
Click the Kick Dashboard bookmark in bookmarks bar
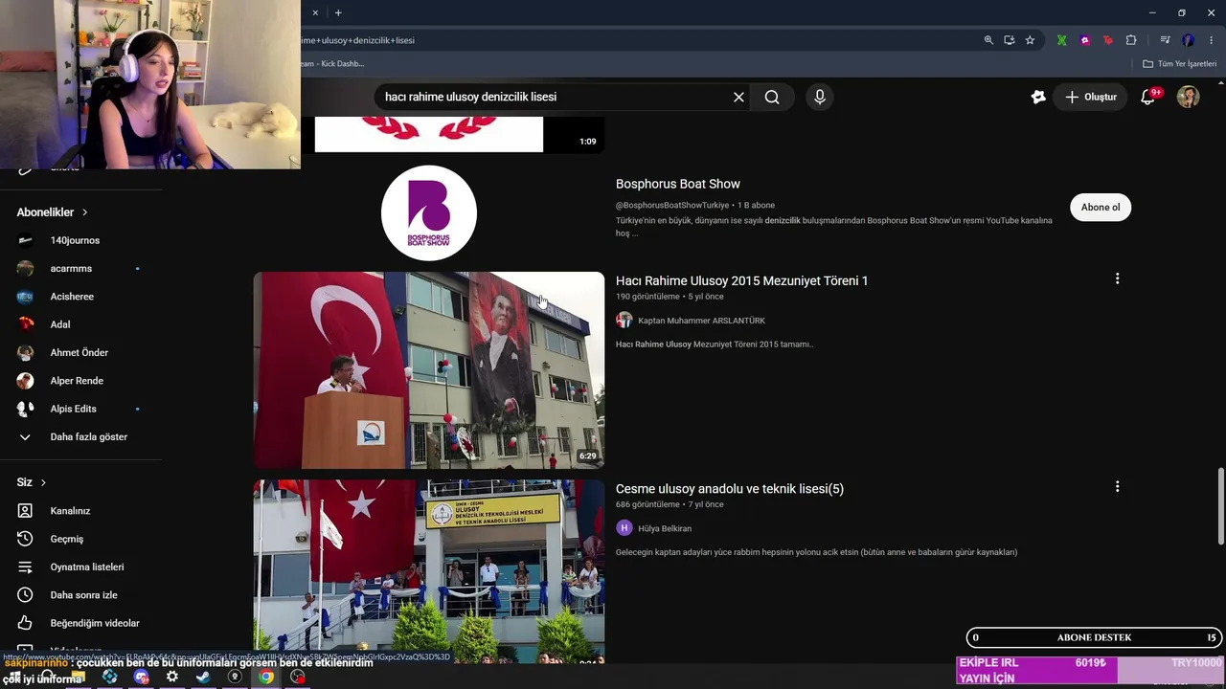pyautogui.click(x=331, y=64)
